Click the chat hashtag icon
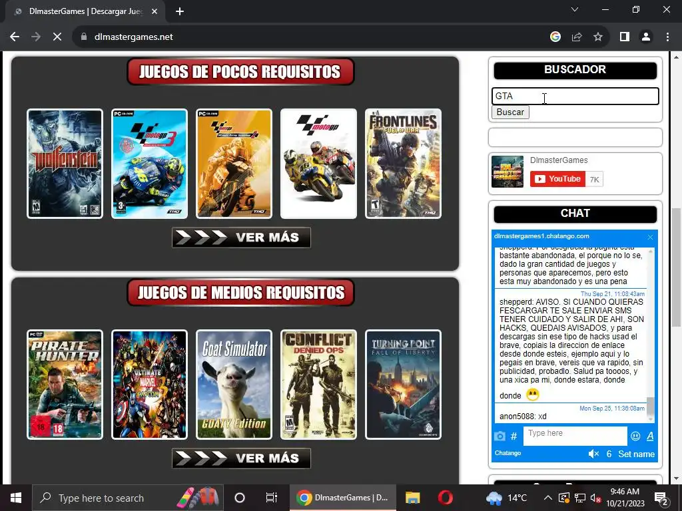The width and height of the screenshot is (682, 511). click(513, 436)
